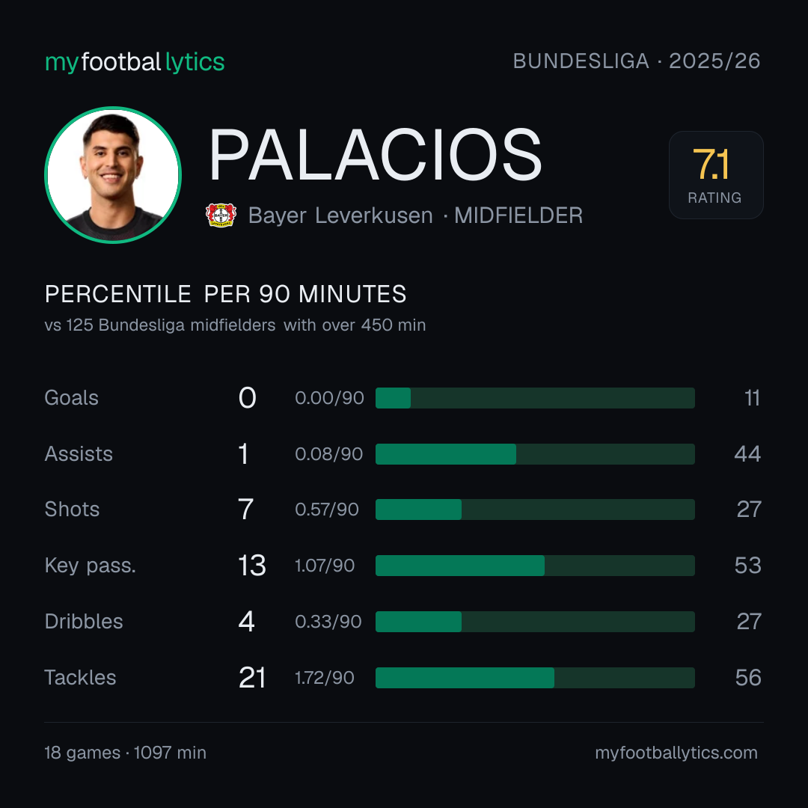Click the Assists percentile number 44
The width and height of the screenshot is (808, 808).
[x=747, y=454]
